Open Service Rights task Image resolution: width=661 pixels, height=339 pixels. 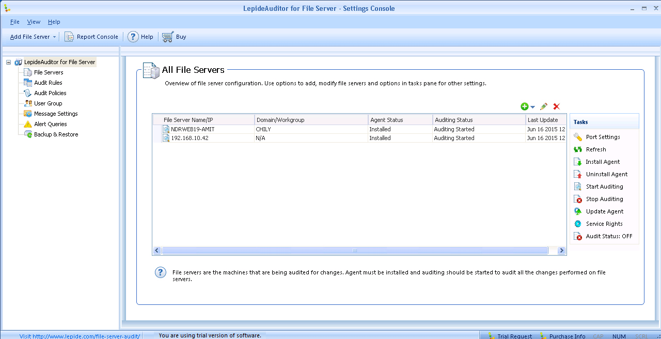pyautogui.click(x=604, y=224)
